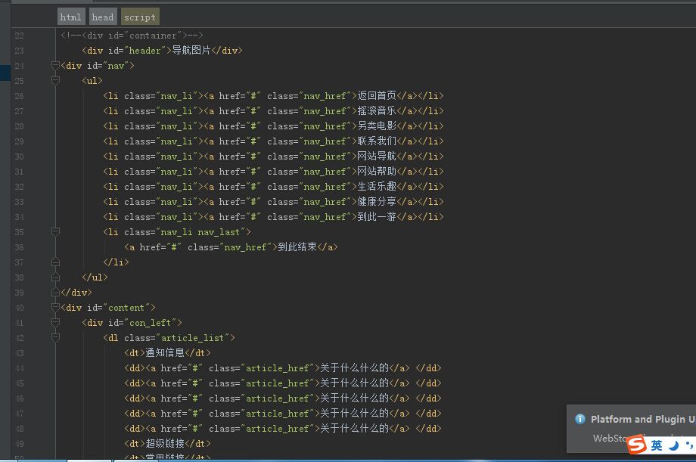Click the info icon in update notification
Viewport: 696px width, 462px height.
579,419
